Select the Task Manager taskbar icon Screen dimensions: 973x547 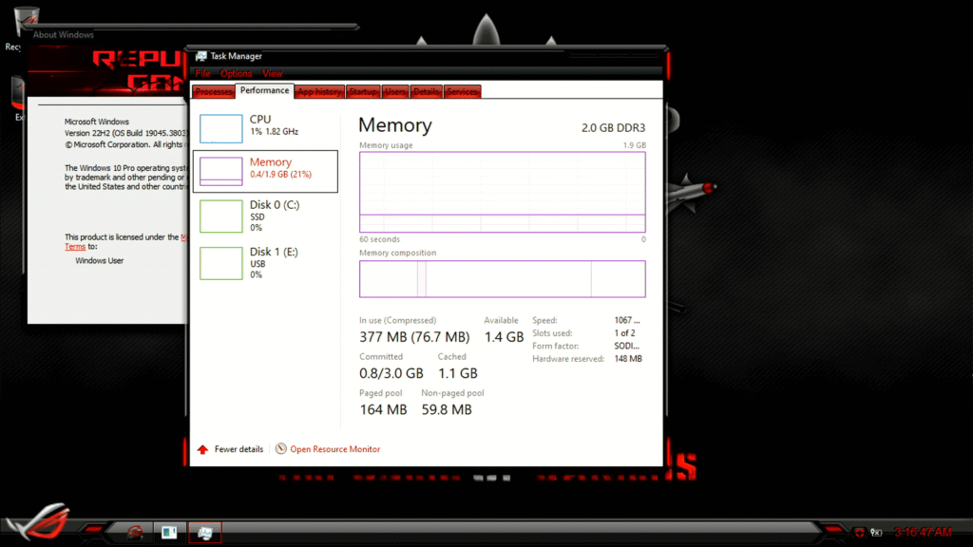click(x=205, y=532)
